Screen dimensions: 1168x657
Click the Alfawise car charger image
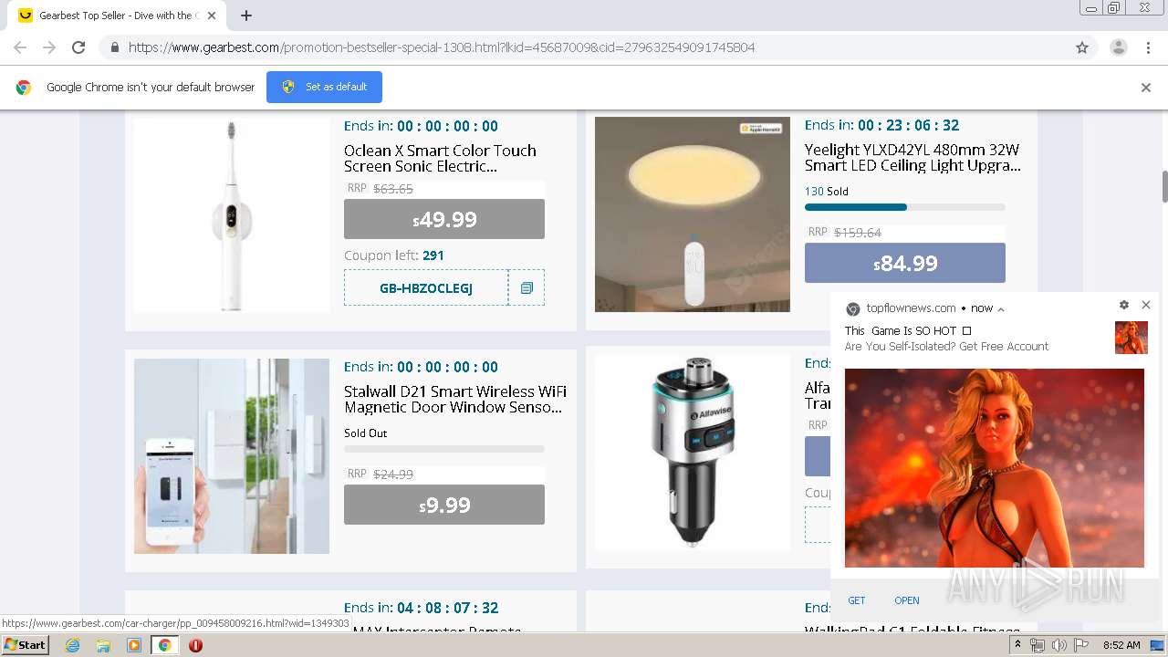(x=693, y=454)
